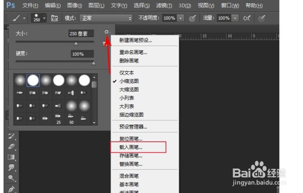Click the brush list scroll down arrow
This screenshot has height=193, width=303.
pos(94,123)
